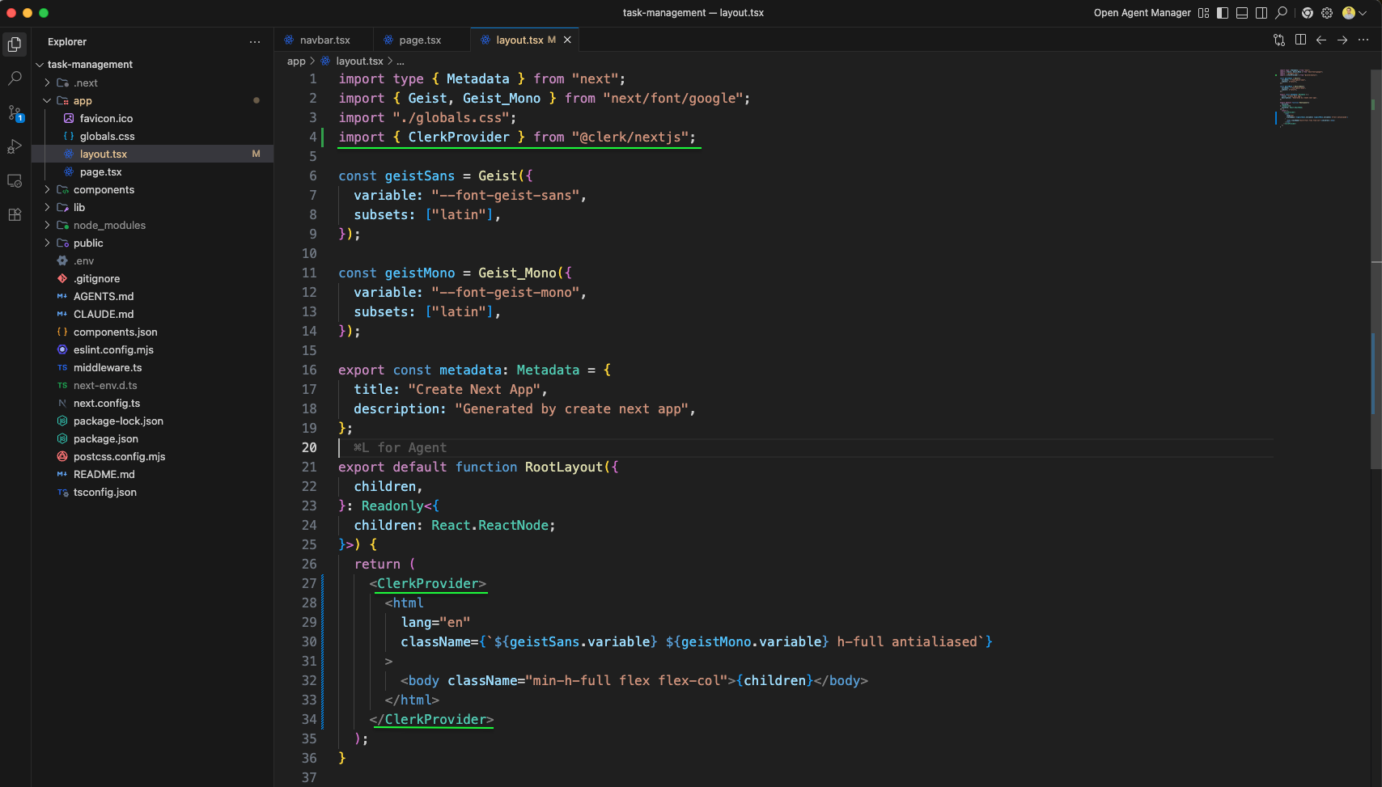Toggle the secondary side bar visibility
The height and width of the screenshot is (787, 1382).
[1261, 13]
